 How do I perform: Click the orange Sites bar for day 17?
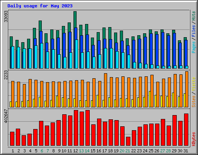pyautogui.click(x=106, y=90)
